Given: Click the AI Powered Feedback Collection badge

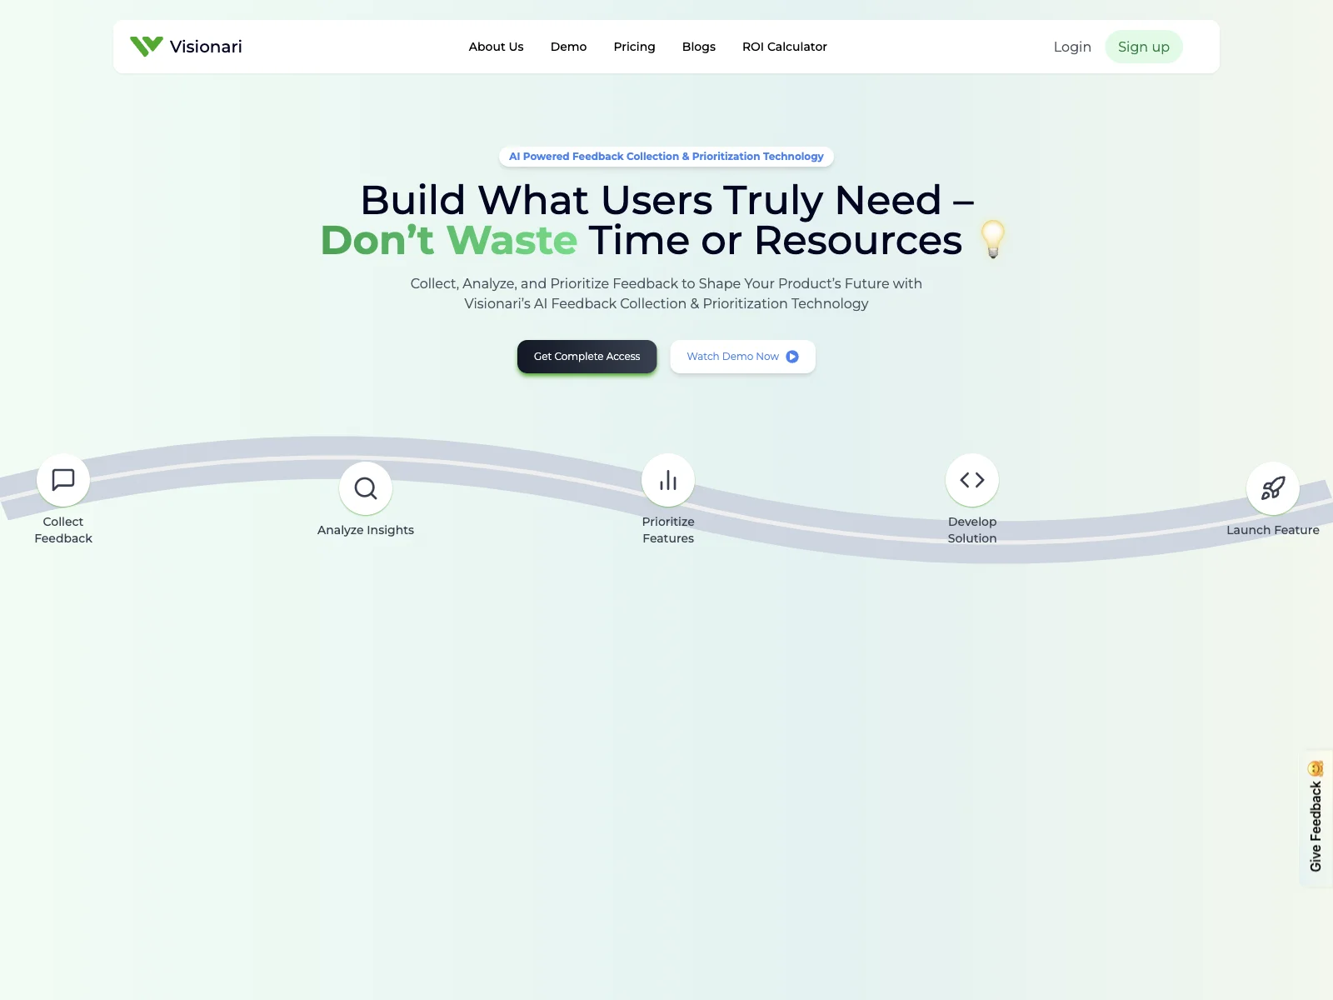Looking at the screenshot, I should click(x=666, y=157).
